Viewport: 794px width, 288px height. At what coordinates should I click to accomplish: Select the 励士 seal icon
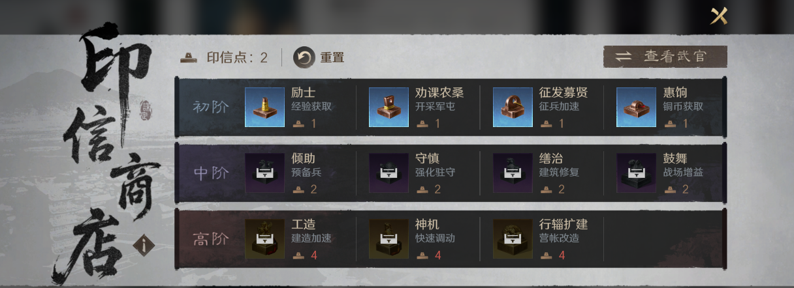coord(264,107)
